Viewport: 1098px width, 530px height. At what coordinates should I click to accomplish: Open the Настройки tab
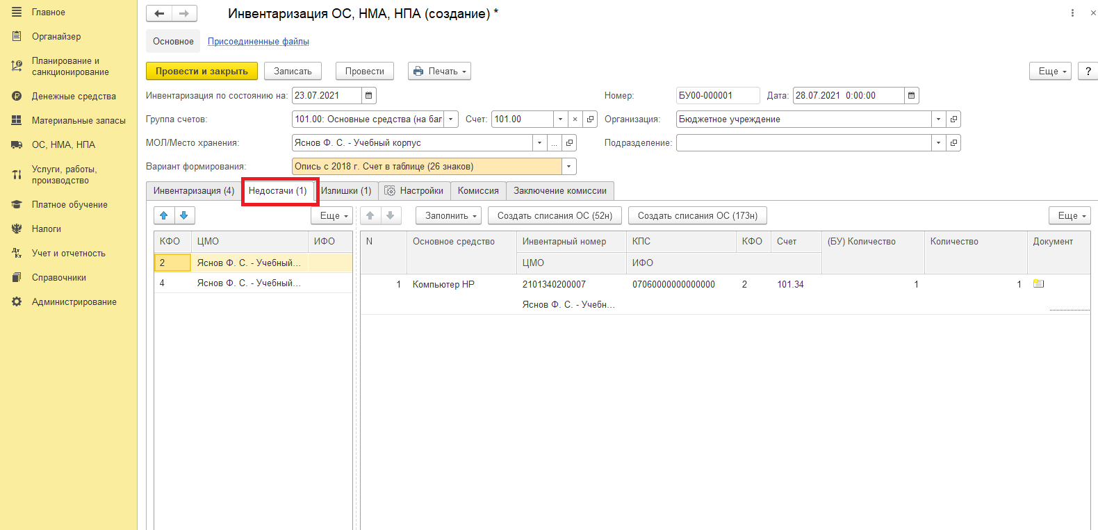(414, 191)
